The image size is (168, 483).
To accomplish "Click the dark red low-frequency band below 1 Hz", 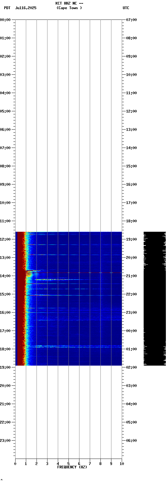I will tap(21, 299).
